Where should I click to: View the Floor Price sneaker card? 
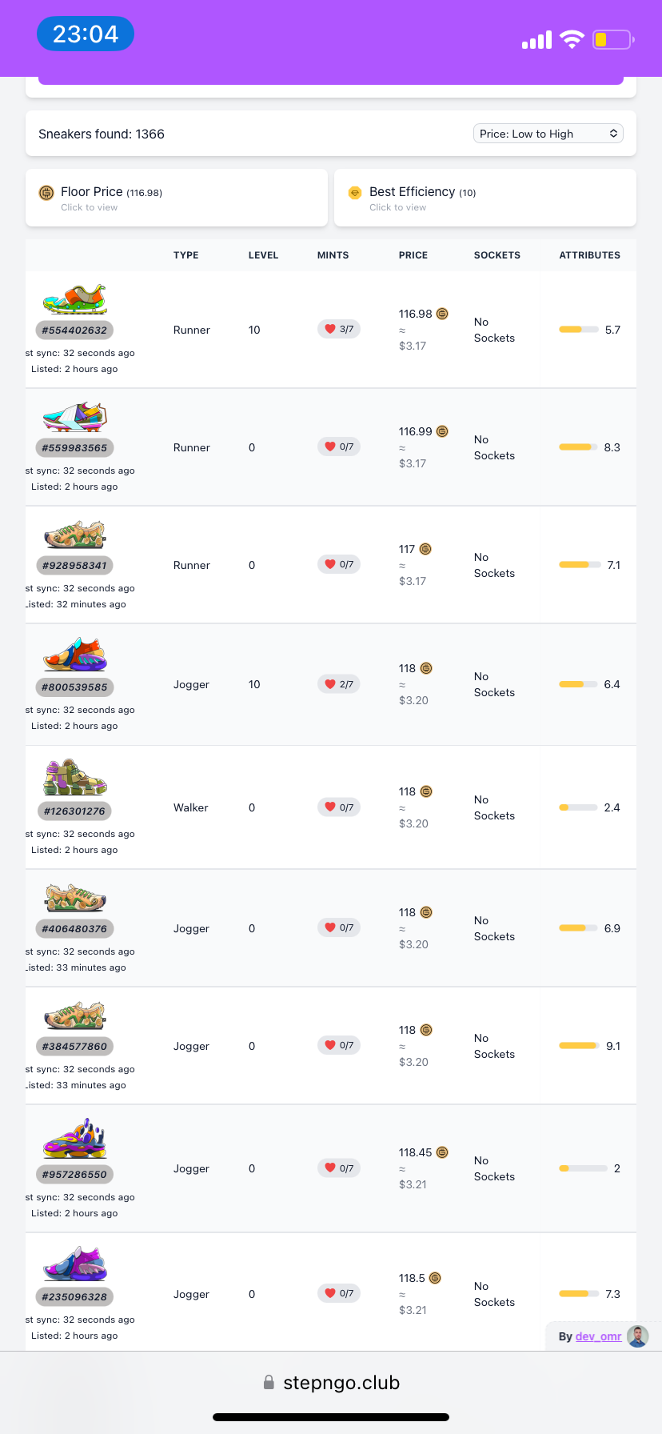coord(177,198)
